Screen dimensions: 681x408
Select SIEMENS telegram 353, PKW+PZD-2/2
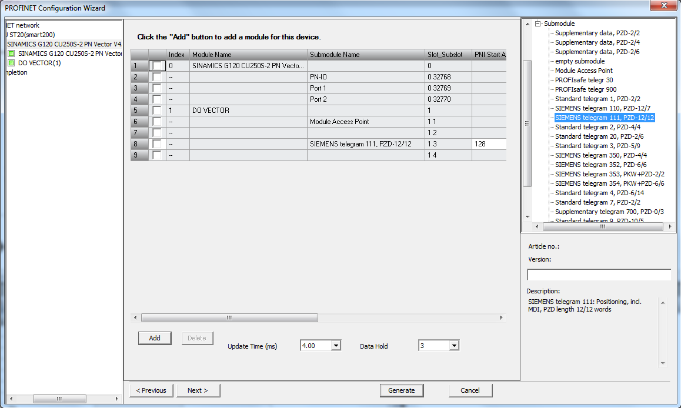pyautogui.click(x=610, y=174)
